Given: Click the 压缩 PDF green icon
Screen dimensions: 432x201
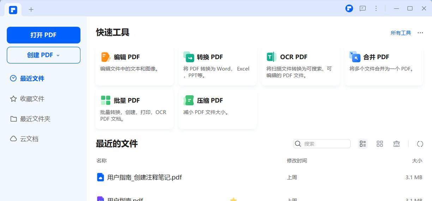Looking at the screenshot, I should coord(189,100).
